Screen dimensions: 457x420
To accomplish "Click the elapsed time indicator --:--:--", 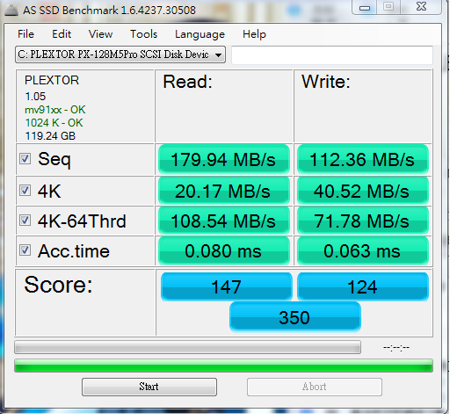I will (x=396, y=347).
